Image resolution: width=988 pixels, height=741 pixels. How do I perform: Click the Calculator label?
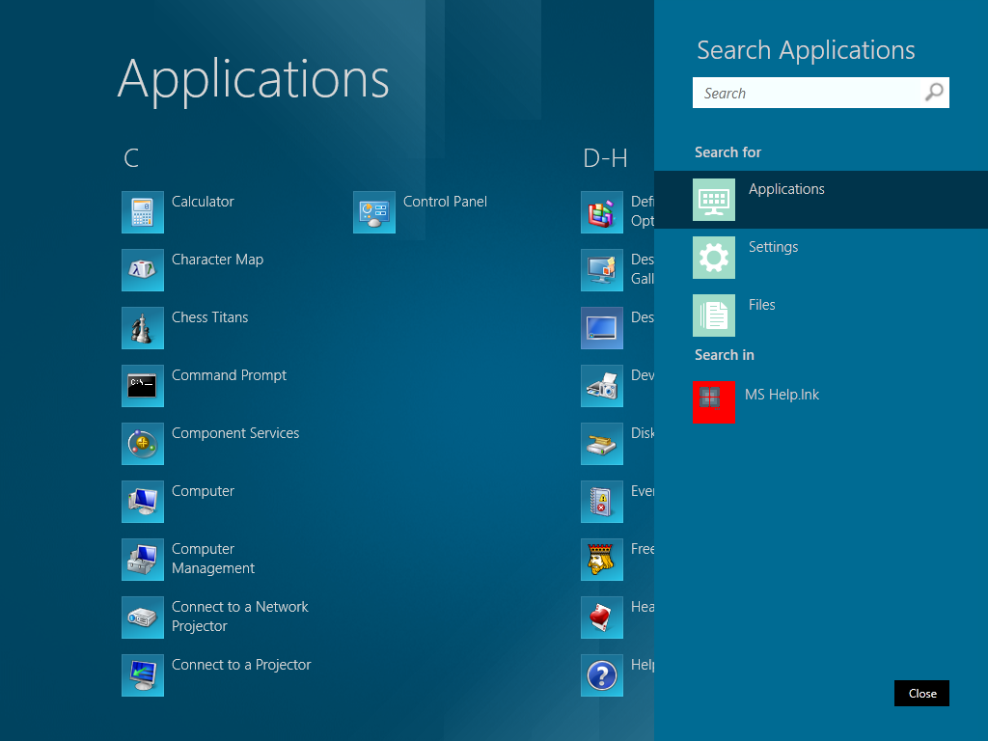(x=203, y=202)
